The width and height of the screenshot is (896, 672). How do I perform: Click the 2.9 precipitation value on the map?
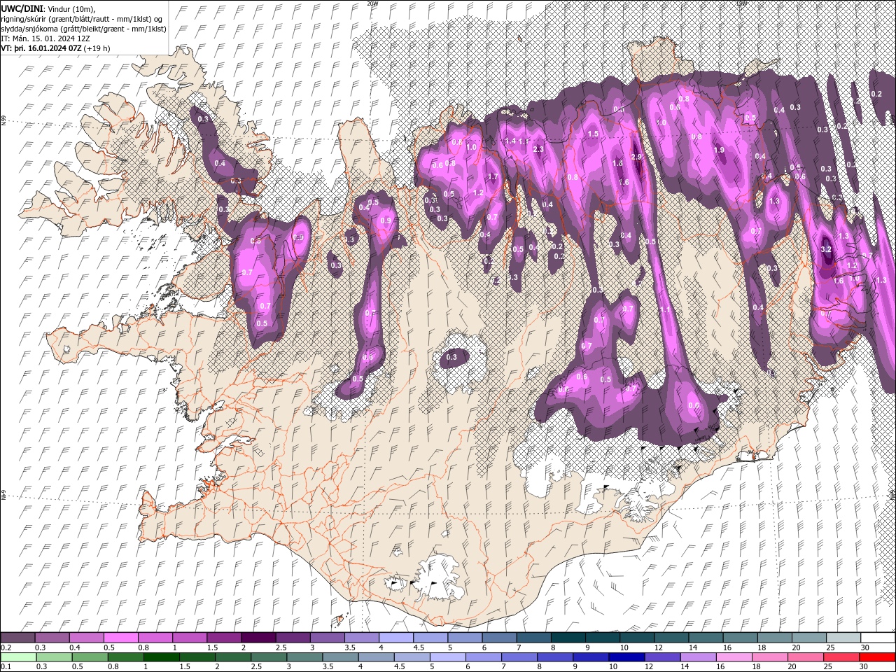(636, 157)
